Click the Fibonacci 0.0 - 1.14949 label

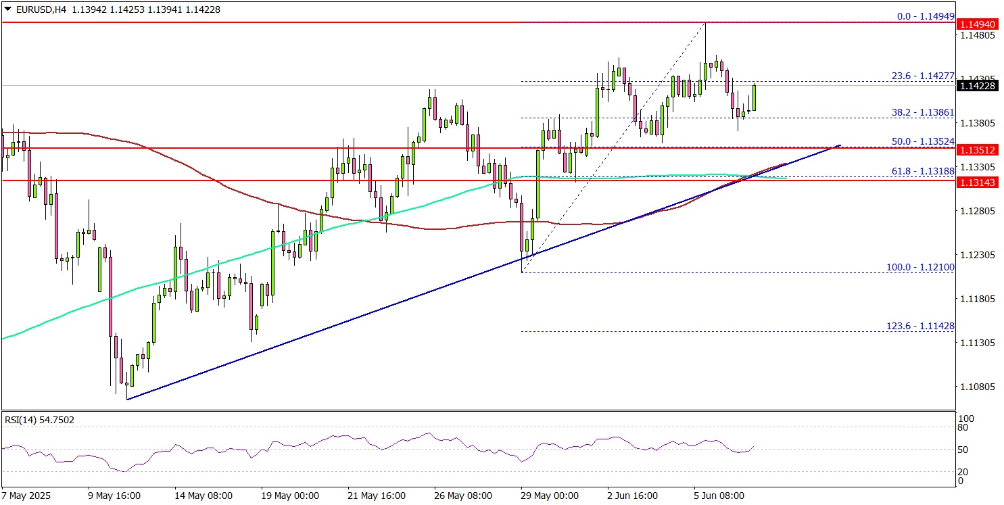point(921,16)
